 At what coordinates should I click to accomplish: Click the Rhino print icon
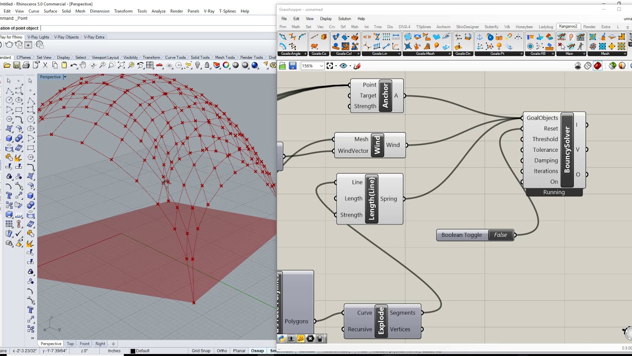(26, 65)
